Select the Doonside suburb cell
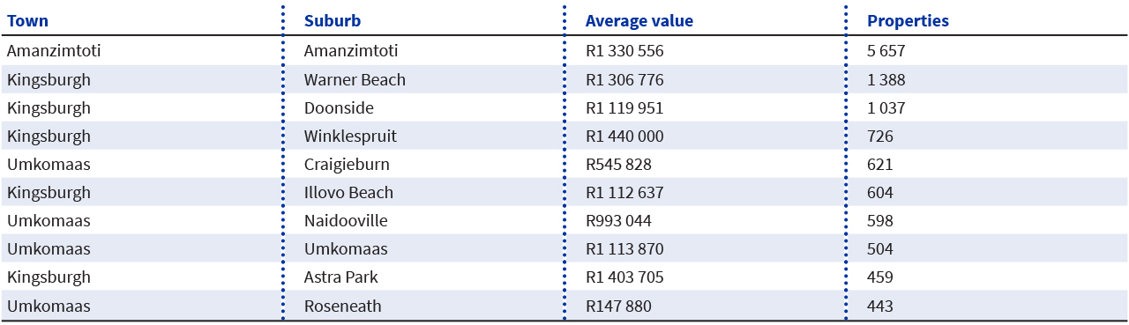 coord(339,107)
